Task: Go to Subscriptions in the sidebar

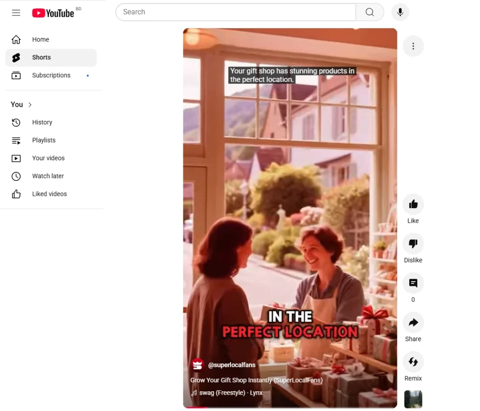Action: click(x=51, y=75)
